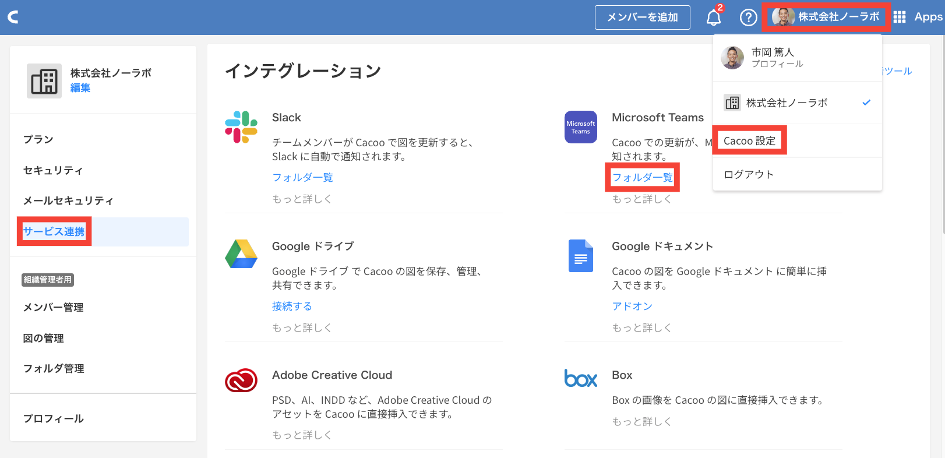Click the Slack heading text

pyautogui.click(x=287, y=117)
